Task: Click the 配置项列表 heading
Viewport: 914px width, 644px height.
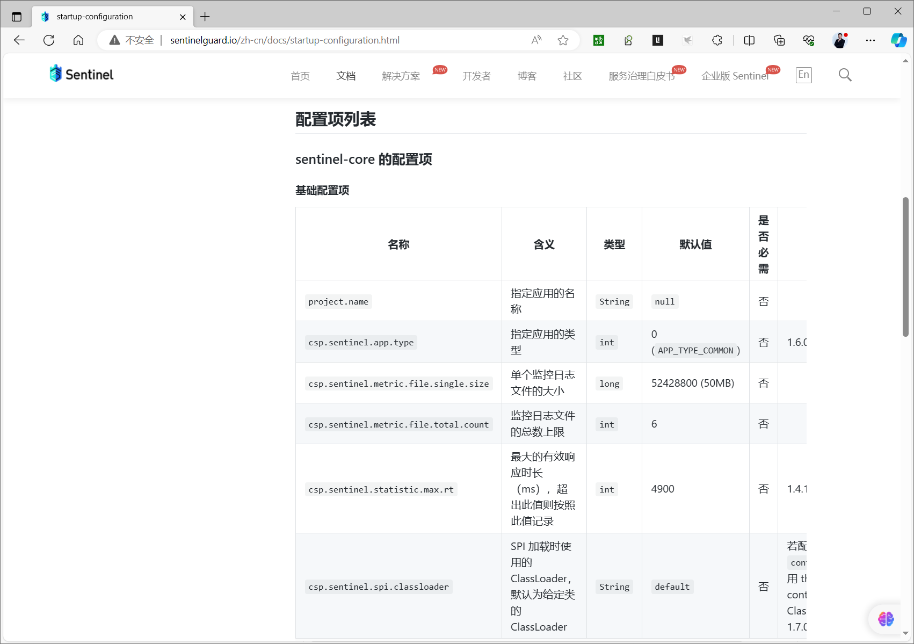Action: point(336,119)
